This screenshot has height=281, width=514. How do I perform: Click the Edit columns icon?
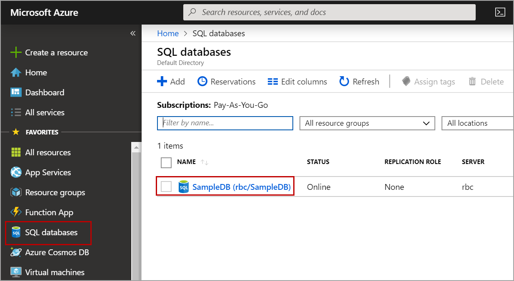coord(272,82)
